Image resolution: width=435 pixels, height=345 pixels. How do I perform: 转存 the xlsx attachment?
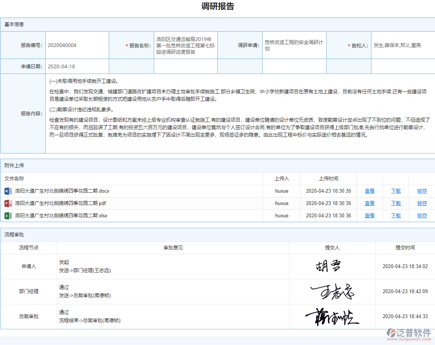(422, 215)
